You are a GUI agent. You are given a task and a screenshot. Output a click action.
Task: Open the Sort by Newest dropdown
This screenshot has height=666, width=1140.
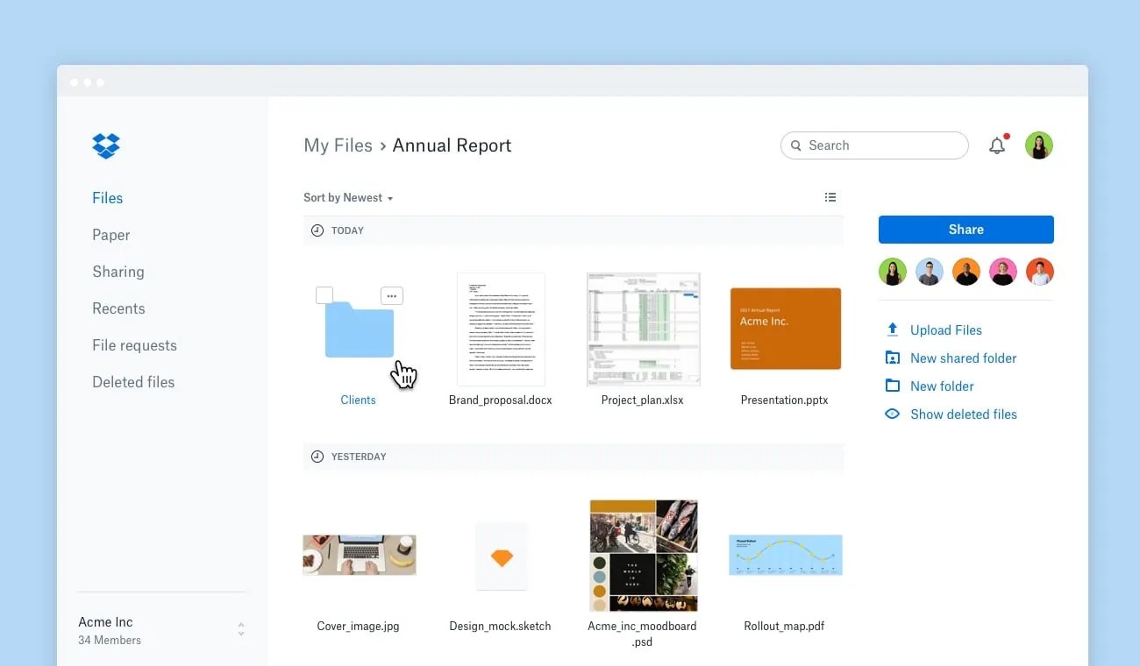(348, 197)
